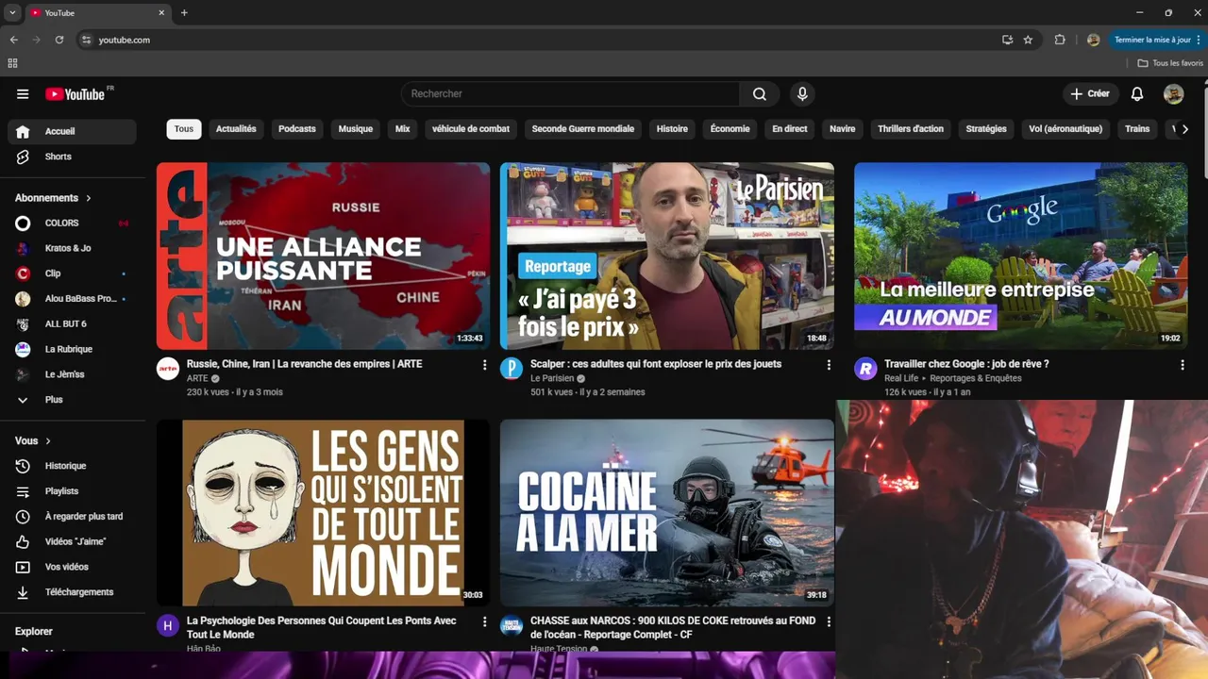Image resolution: width=1208 pixels, height=679 pixels.
Task: Open the Chrome profile avatar
Action: (x=1093, y=40)
